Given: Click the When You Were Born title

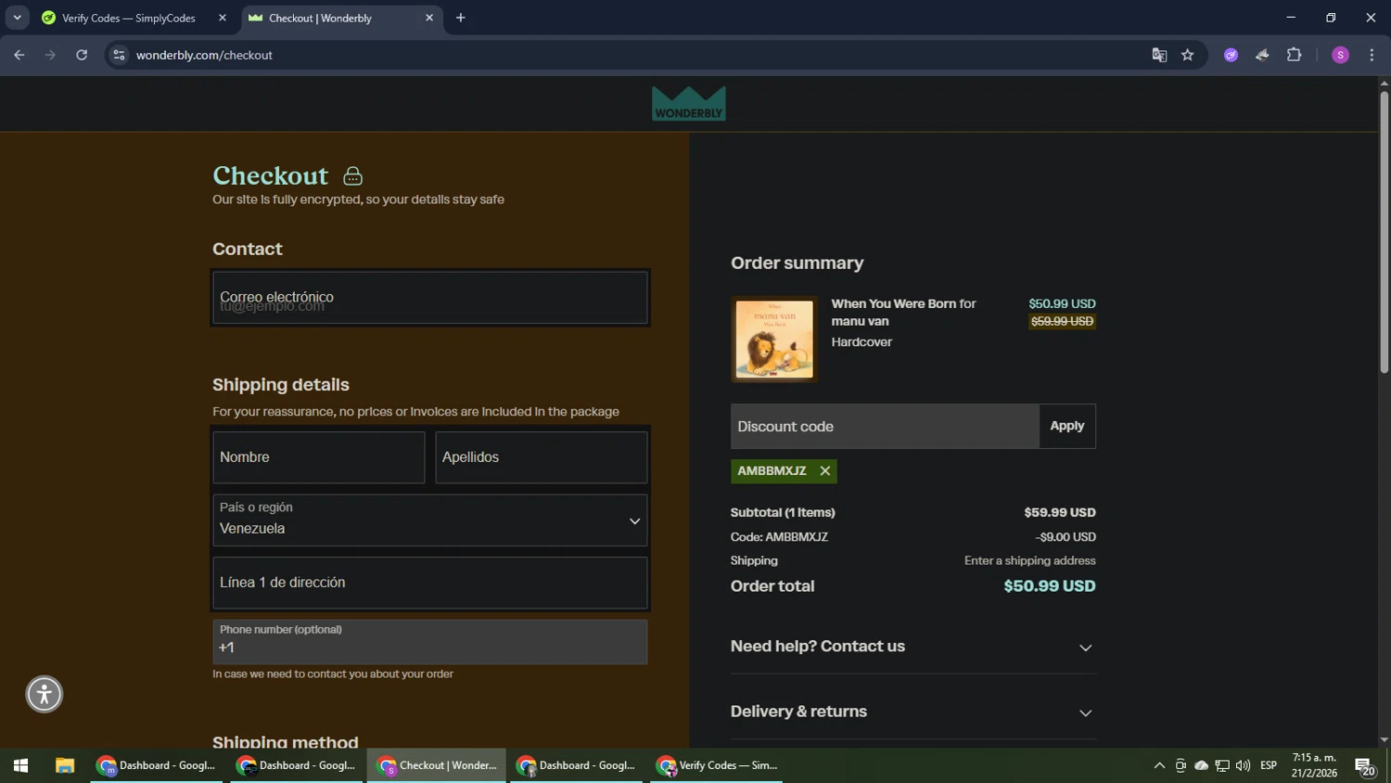Looking at the screenshot, I should pyautogui.click(x=893, y=303).
